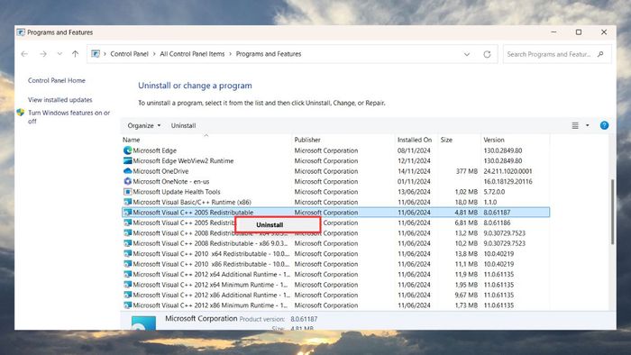Click the shield icon beside Windows features

(x=21, y=113)
